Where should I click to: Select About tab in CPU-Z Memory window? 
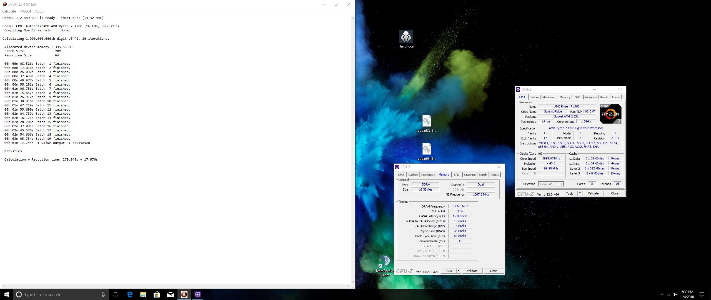click(x=494, y=175)
